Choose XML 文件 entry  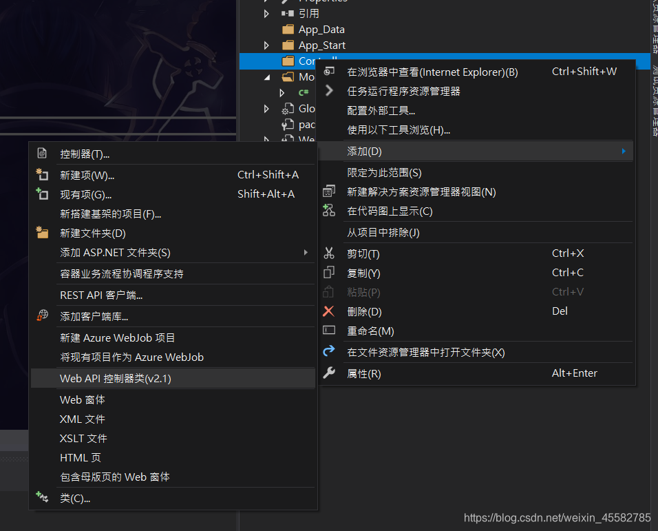click(173, 419)
